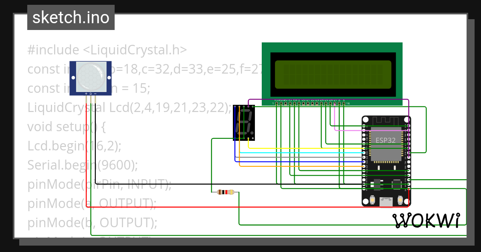Click the minus pin on the PIR sensor
The image size is (481, 252).
point(95,95)
